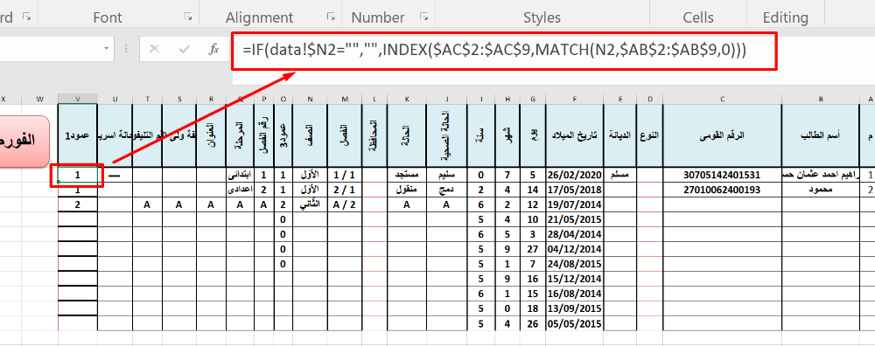This screenshot has height=346, width=875.
Task: Open the Number group dialog launcher
Action: [x=424, y=17]
